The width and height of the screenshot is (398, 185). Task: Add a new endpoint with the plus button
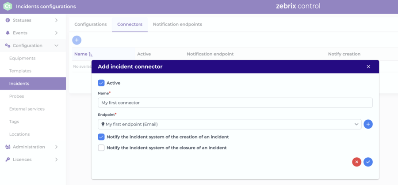pos(368,124)
